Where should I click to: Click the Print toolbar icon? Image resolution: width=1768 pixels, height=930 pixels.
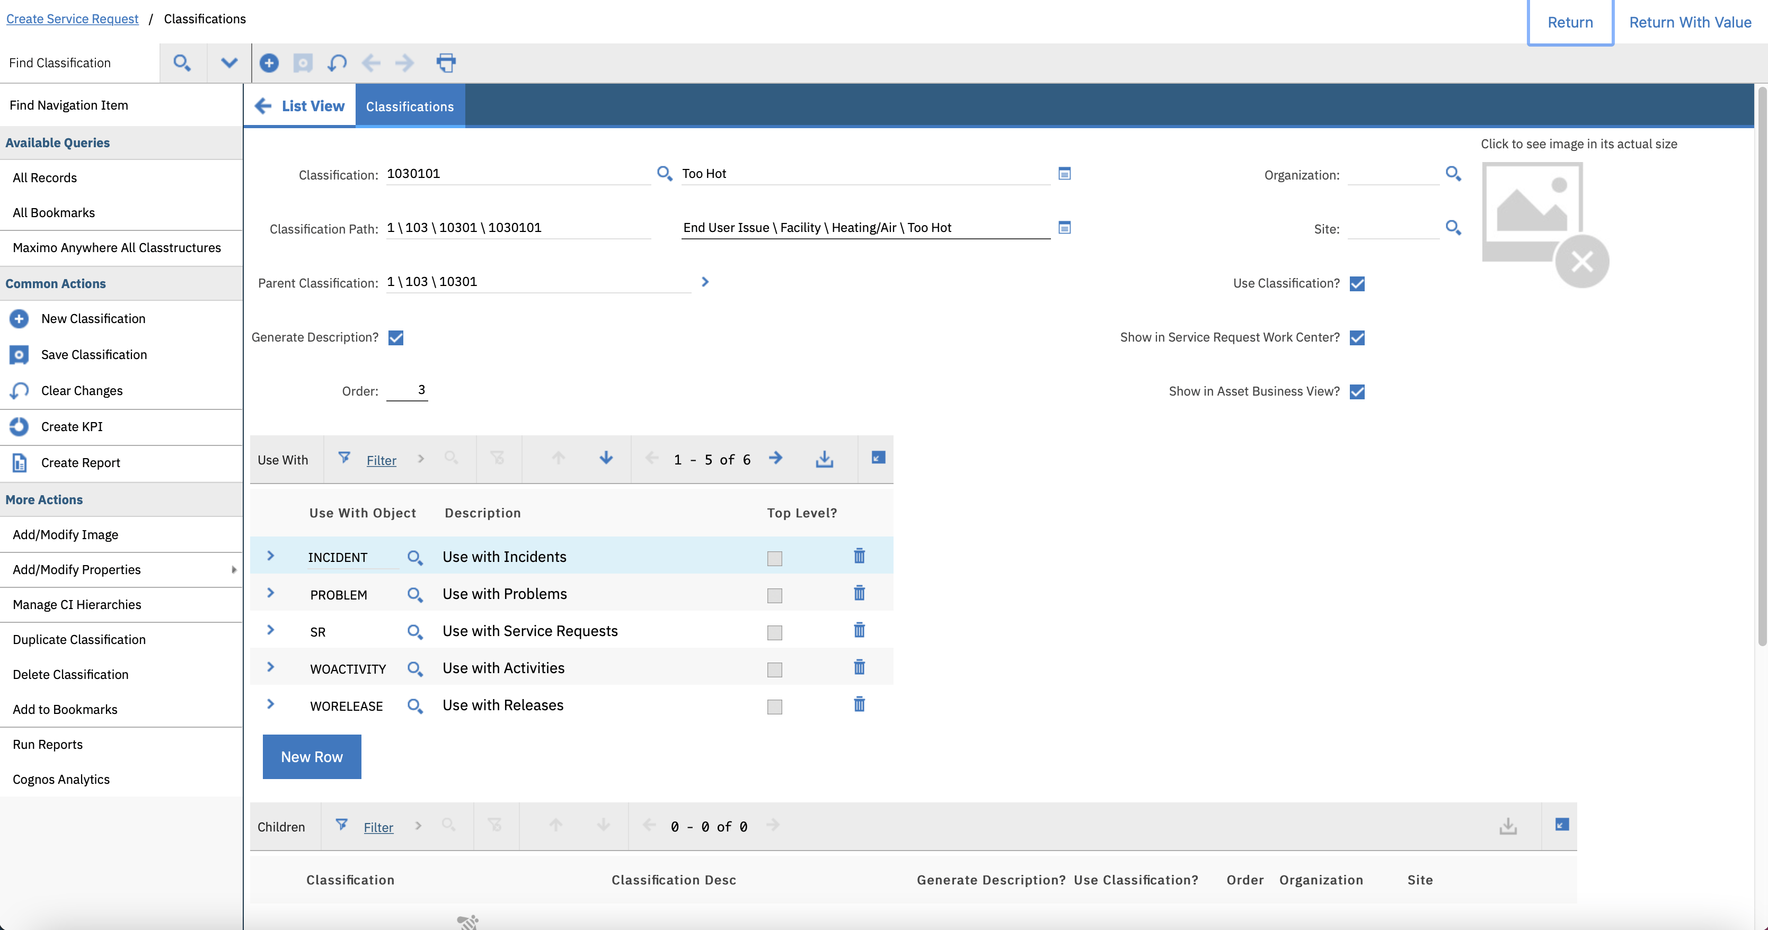click(446, 63)
